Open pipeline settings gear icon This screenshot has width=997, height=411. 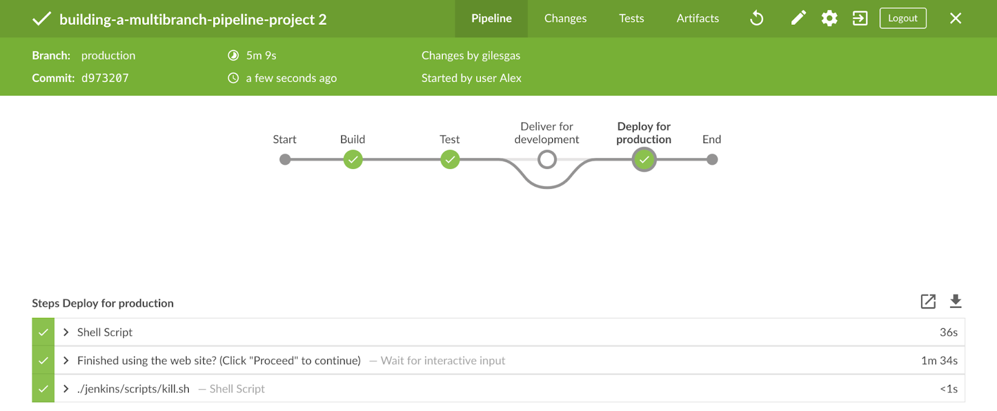click(x=829, y=18)
